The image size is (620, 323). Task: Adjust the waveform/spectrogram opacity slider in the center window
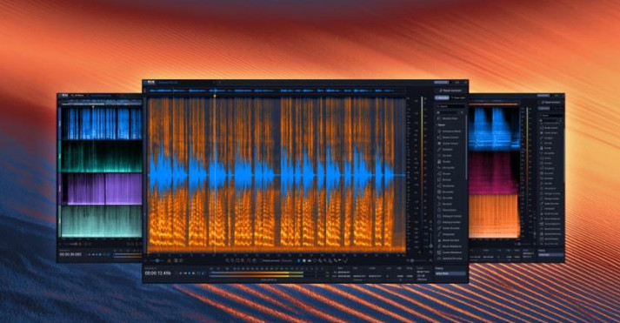click(157, 261)
